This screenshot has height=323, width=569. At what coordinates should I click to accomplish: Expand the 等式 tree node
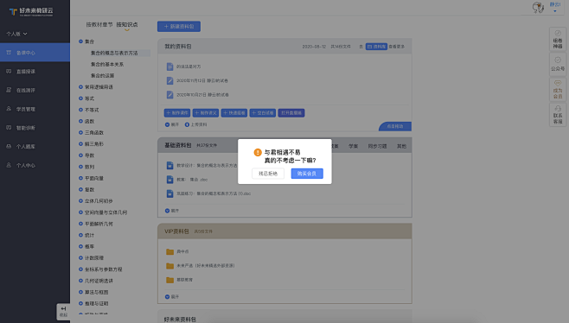80,98
